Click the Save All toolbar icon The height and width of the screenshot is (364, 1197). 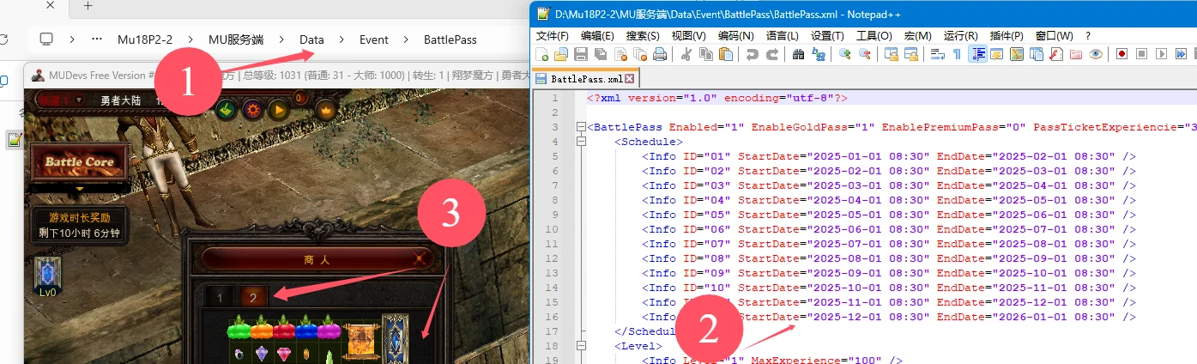[600, 54]
